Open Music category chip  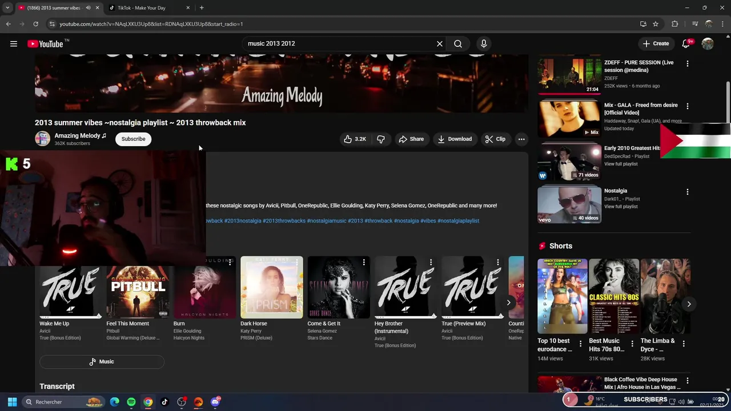pos(102,362)
